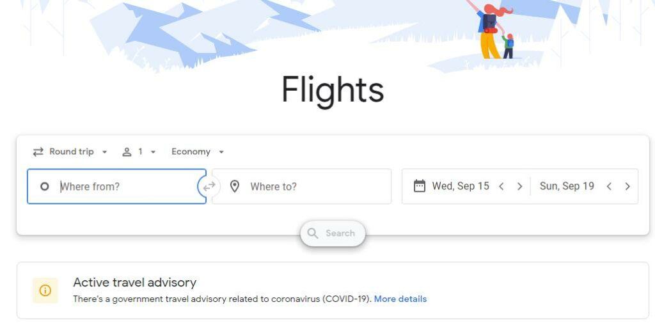Click the Search button
This screenshot has width=655, height=323.
coord(333,233)
